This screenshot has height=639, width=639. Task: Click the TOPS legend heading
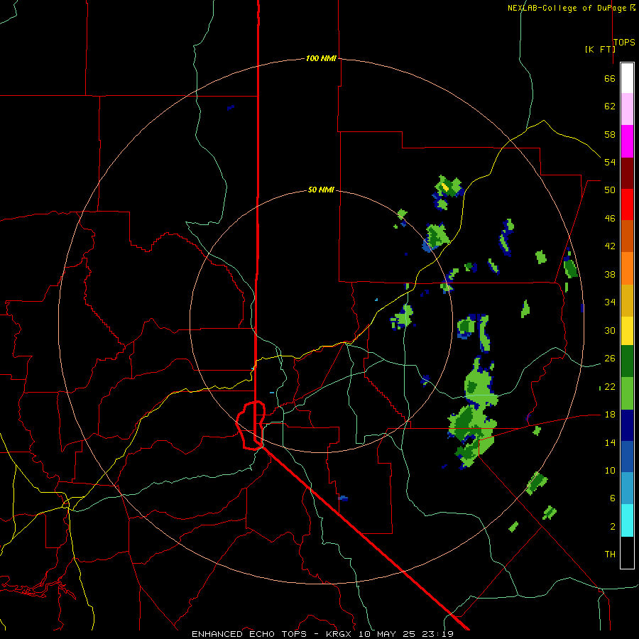pos(624,42)
